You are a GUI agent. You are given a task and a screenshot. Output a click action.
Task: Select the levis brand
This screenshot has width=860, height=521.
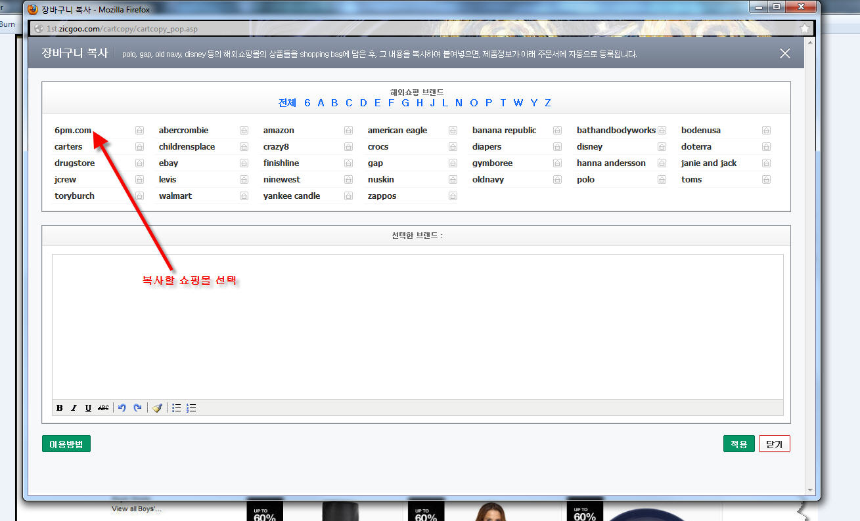(168, 180)
